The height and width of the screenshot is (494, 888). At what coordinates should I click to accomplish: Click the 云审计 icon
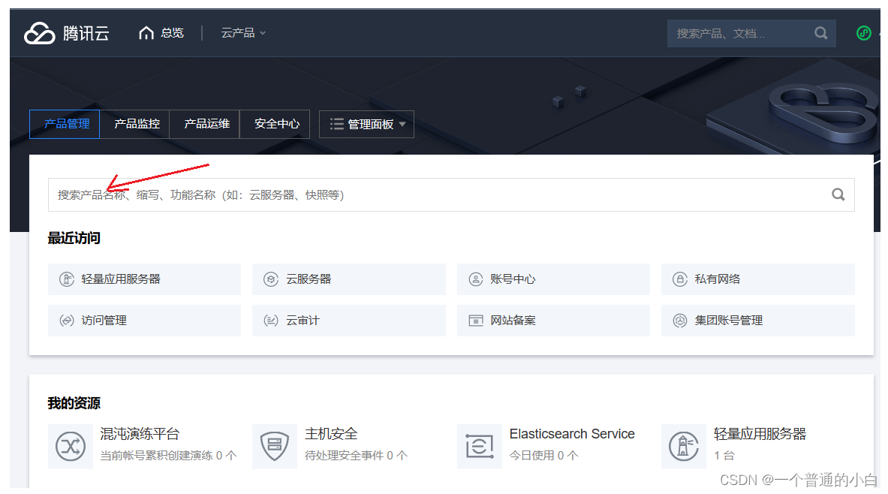click(271, 321)
